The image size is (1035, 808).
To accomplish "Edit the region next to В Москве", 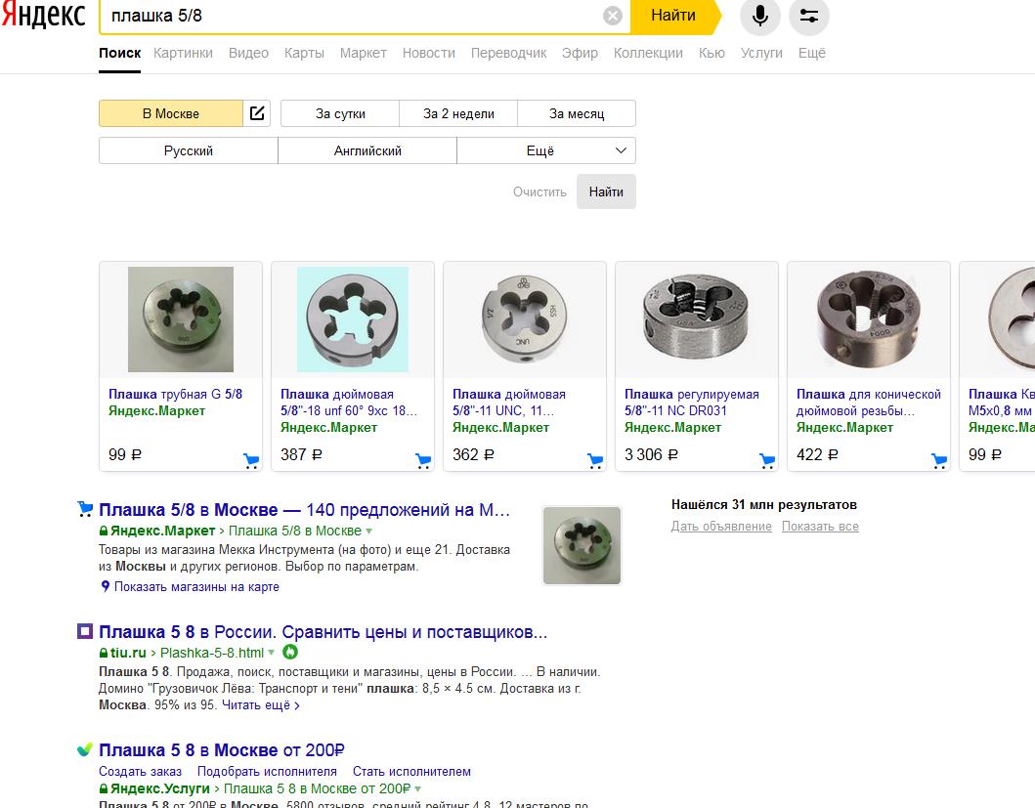I will 257,113.
